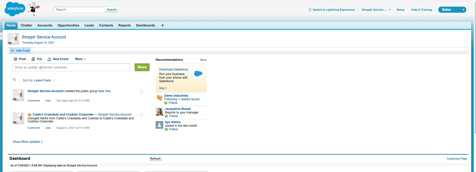
Task: Click the Demo Industries folder icon
Action: [160, 97]
